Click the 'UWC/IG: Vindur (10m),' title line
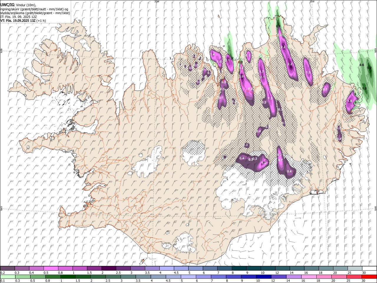 point(18,5)
